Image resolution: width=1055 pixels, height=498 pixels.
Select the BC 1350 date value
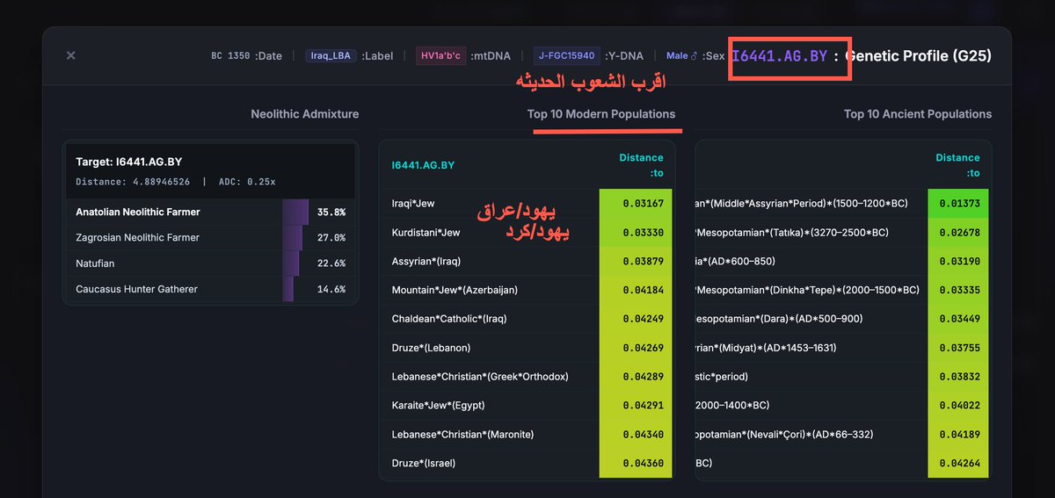pos(229,55)
